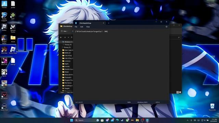
Task: Open recent locations dropdown in File Explorer
Action: [x=68, y=37]
